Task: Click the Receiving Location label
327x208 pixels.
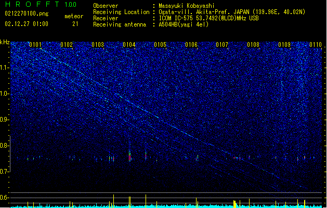Action: point(121,12)
